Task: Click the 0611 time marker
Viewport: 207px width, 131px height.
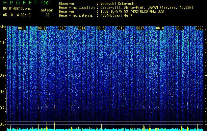Action: click(22, 28)
